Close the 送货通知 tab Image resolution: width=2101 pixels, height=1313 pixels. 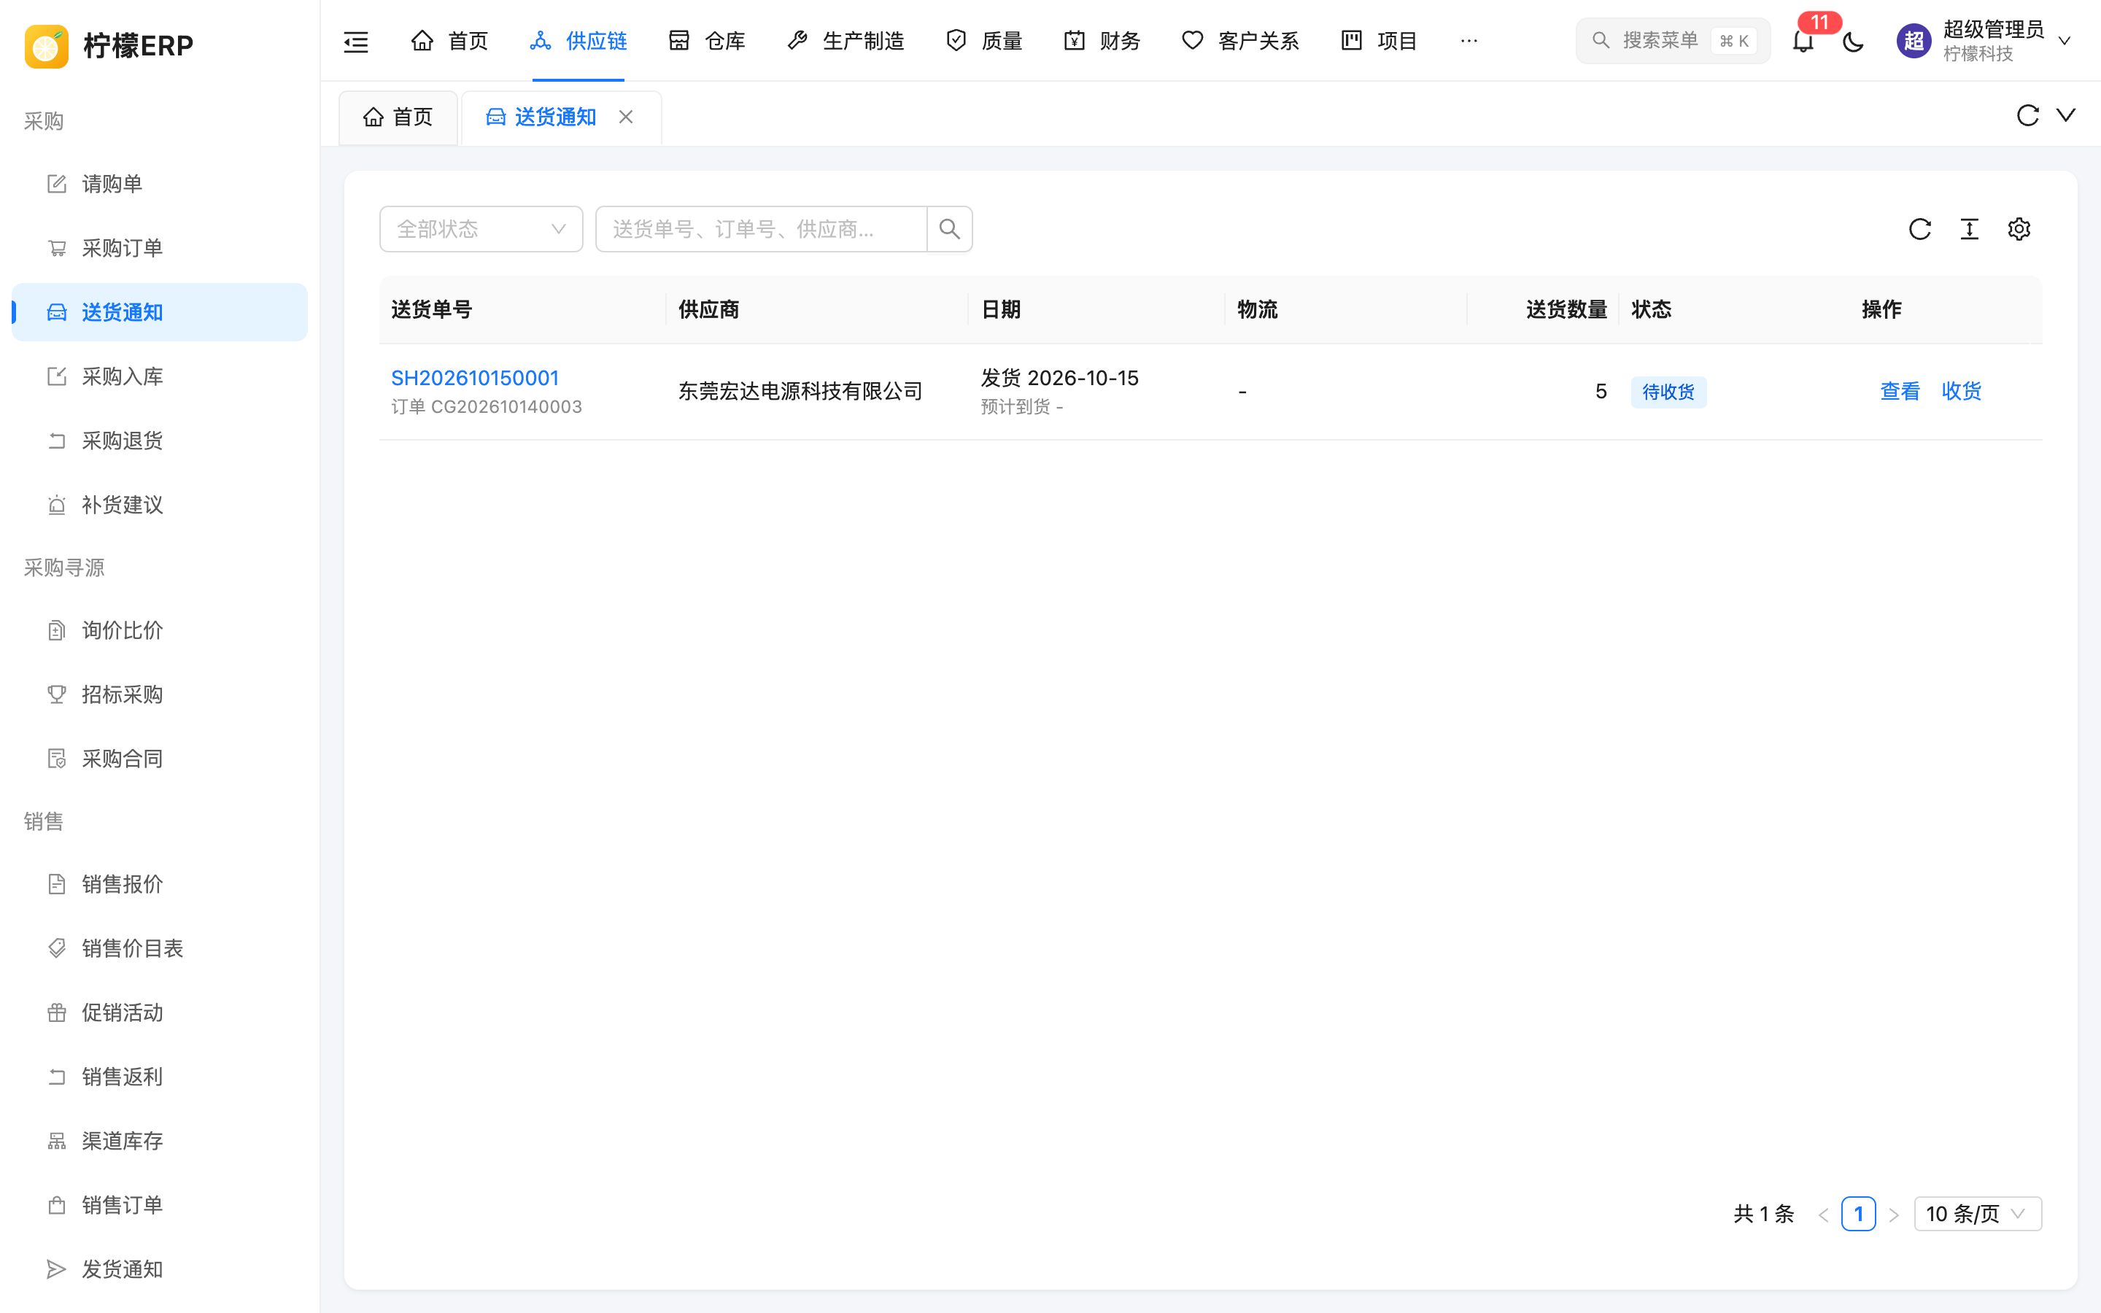(x=626, y=117)
